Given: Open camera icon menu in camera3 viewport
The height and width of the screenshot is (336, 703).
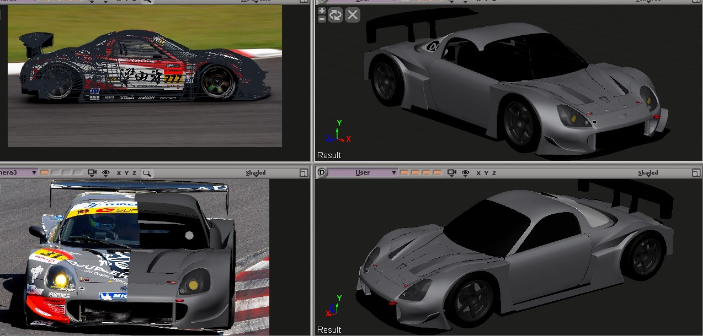Looking at the screenshot, I should [92, 173].
